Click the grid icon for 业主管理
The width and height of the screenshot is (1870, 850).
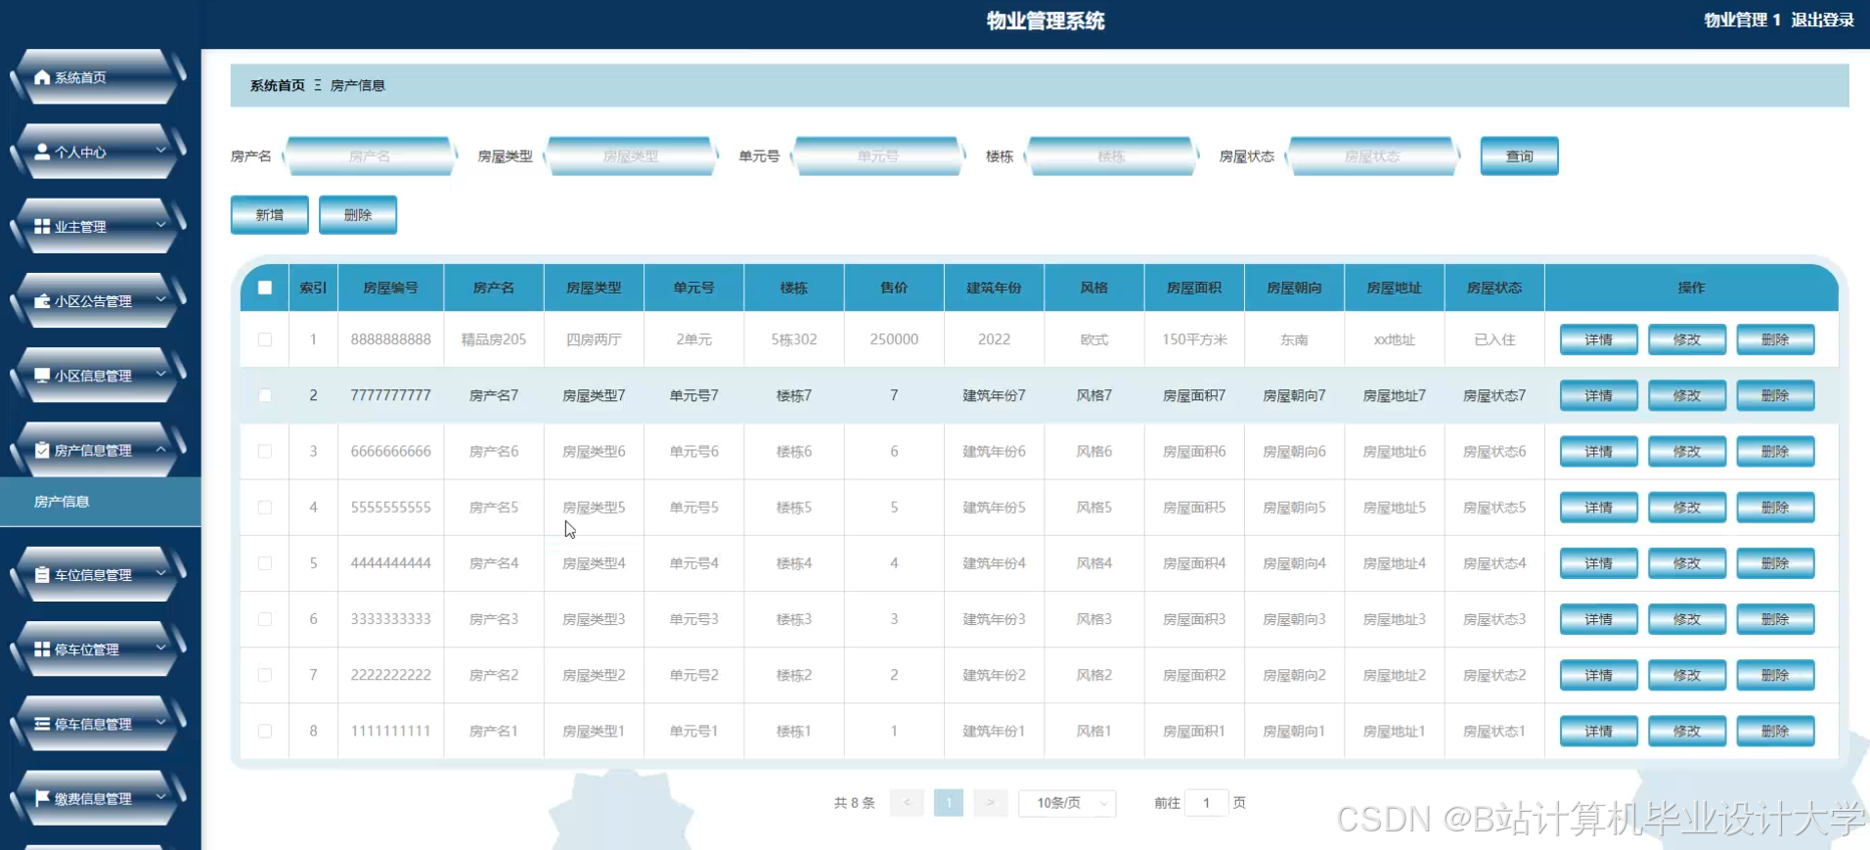[42, 226]
